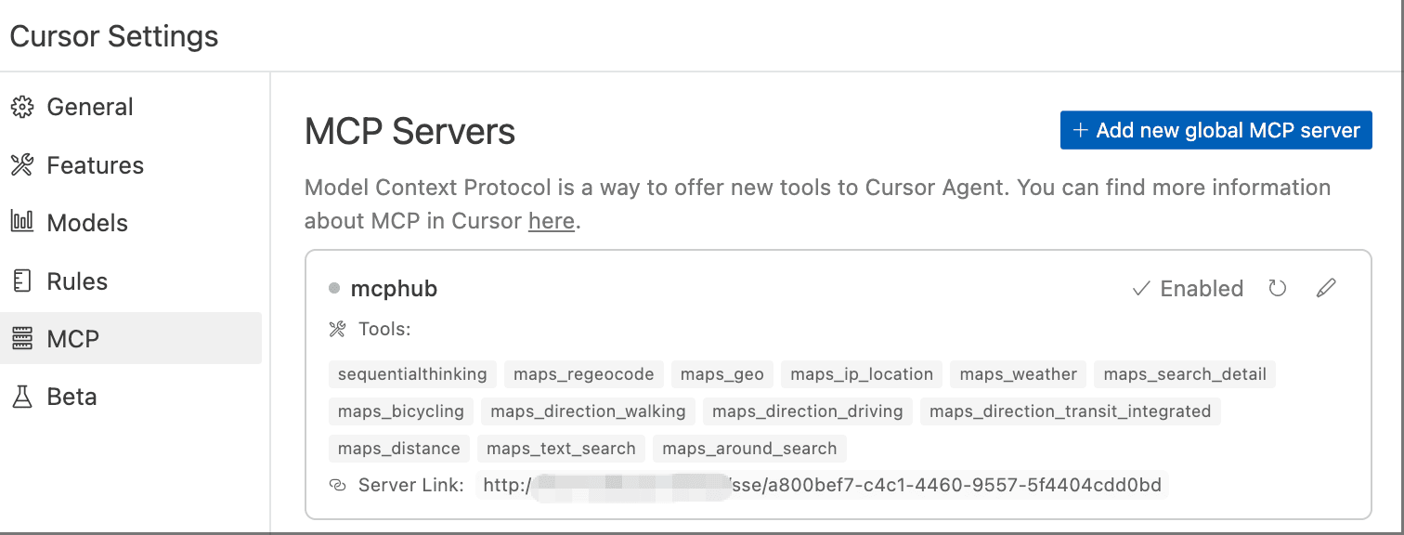Image resolution: width=1404 pixels, height=535 pixels.
Task: Click the refresh icon for mcphub server
Action: click(1277, 288)
